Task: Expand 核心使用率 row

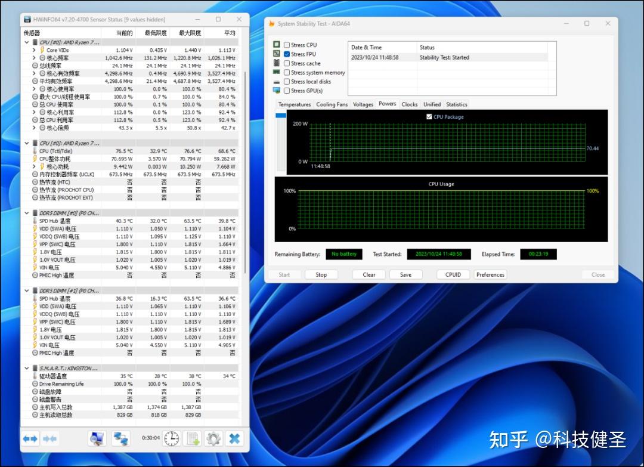Action: 34,89
